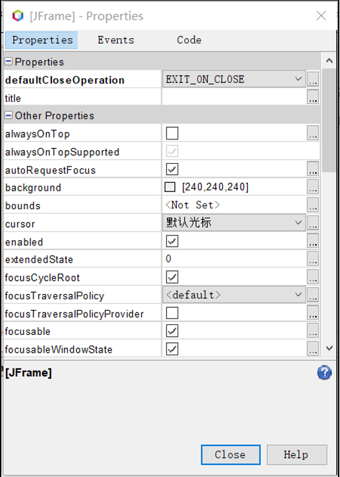The image size is (340, 477).
Task: Toggle the enabled row's checkbox
Action: click(172, 241)
